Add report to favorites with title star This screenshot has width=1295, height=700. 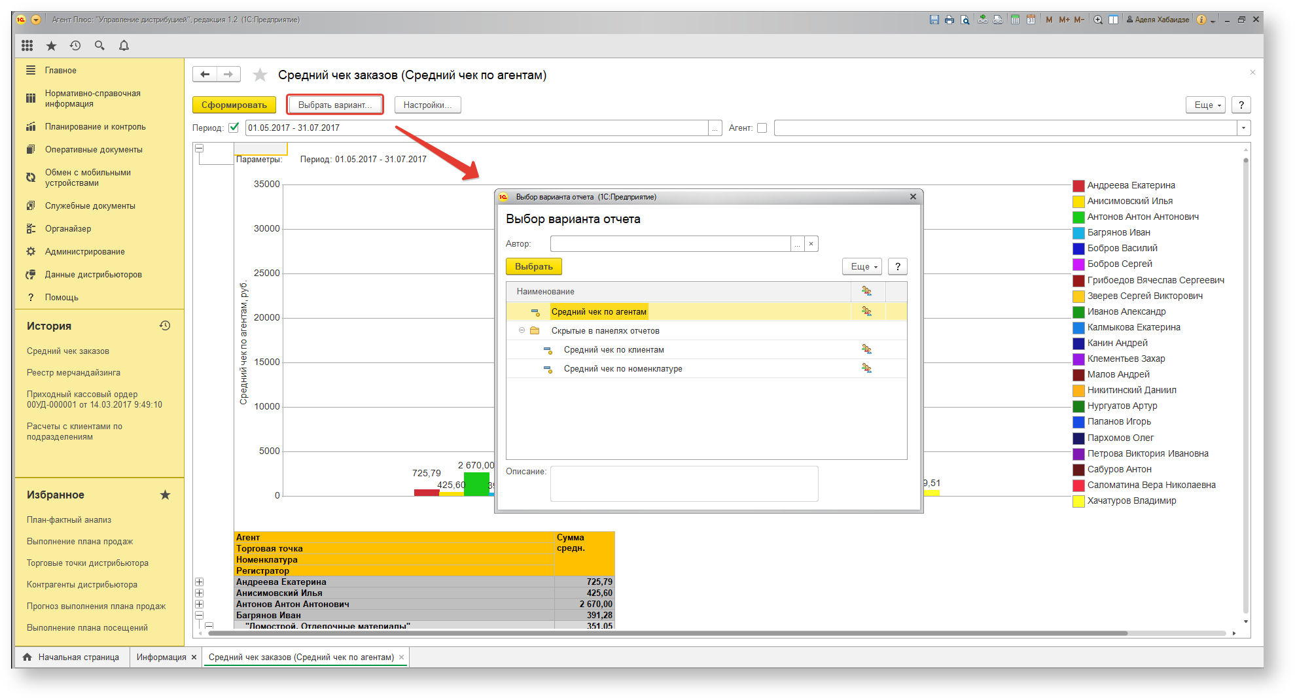pyautogui.click(x=260, y=75)
